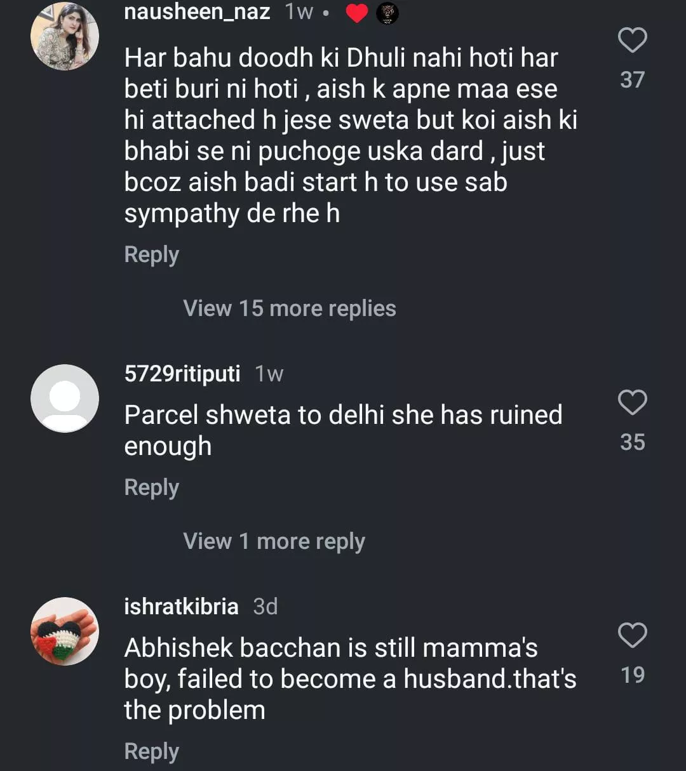
Task: Open nausheen_naz username link
Action: click(x=197, y=12)
